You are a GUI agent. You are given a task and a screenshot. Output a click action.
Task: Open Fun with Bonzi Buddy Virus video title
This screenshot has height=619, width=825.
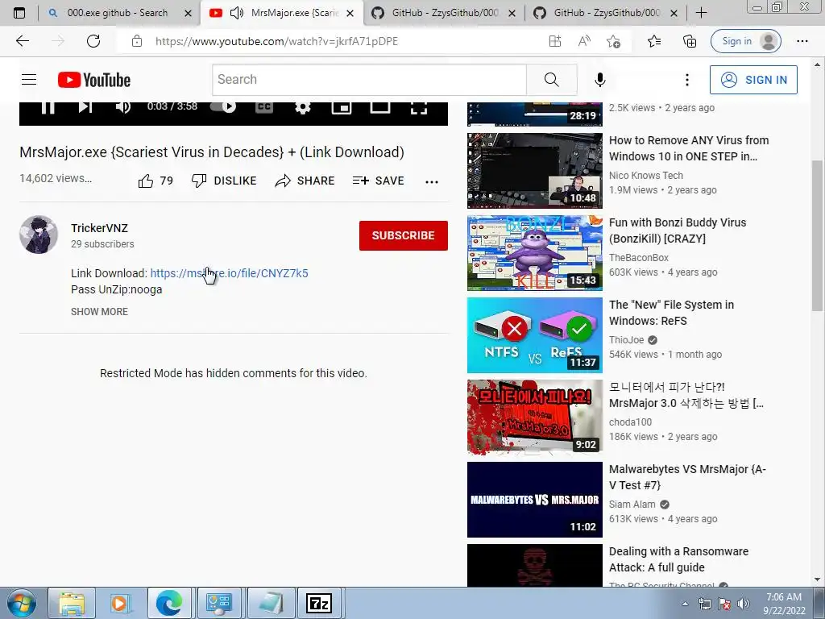point(677,230)
